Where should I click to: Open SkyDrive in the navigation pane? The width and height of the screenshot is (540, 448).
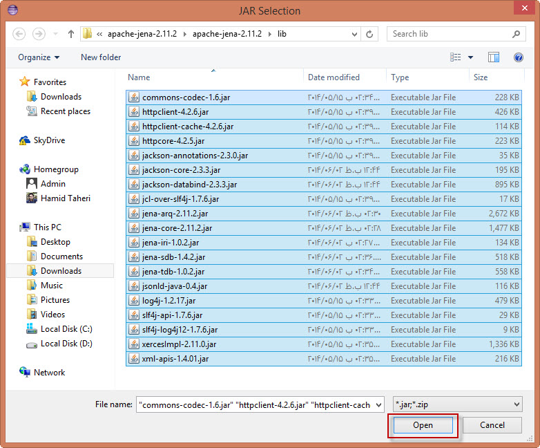49,140
